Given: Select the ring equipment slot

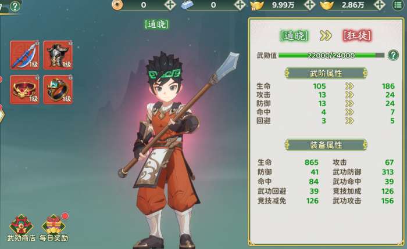Looking at the screenshot, I should tap(58, 90).
